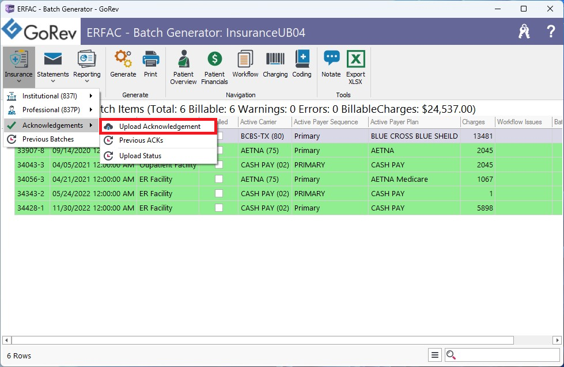Image resolution: width=564 pixels, height=367 pixels.
Task: Click the Generate gears icon
Action: pyautogui.click(x=123, y=59)
